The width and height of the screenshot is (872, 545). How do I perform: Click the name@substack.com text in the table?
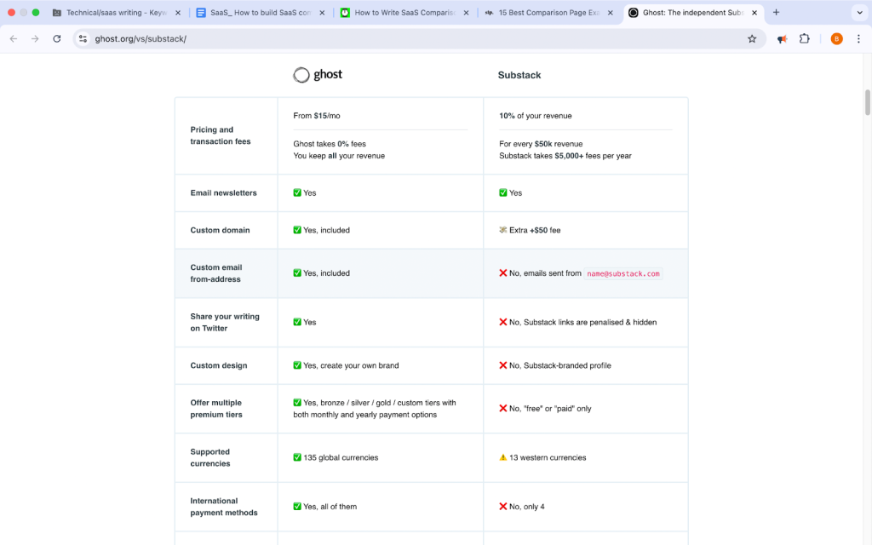[624, 274]
